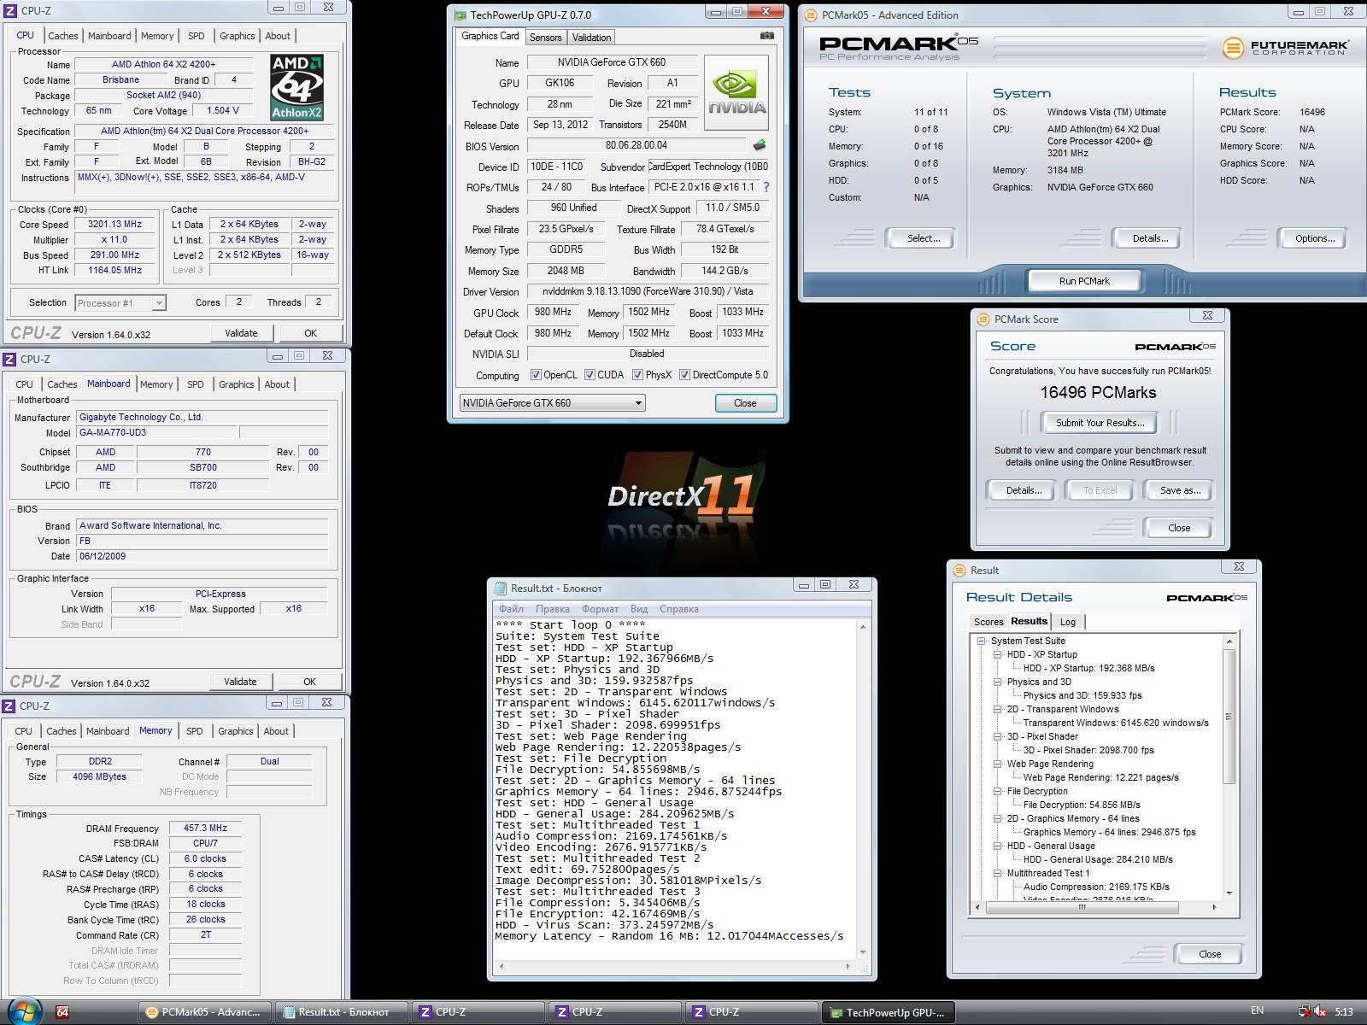Image resolution: width=1367 pixels, height=1025 pixels.
Task: Click the red 64 taskbar icon
Action: 62,1012
